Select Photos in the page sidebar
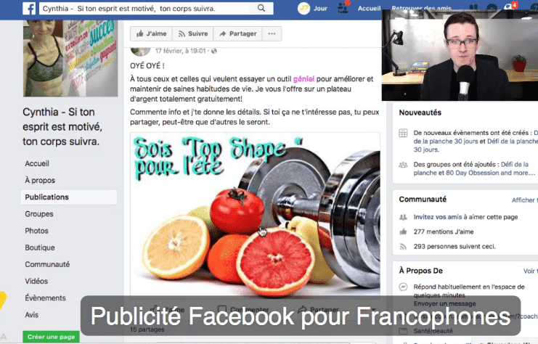The width and height of the screenshot is (538, 344). coord(36,231)
